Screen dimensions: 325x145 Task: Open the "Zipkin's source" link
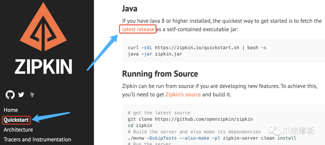pyautogui.click(x=183, y=94)
